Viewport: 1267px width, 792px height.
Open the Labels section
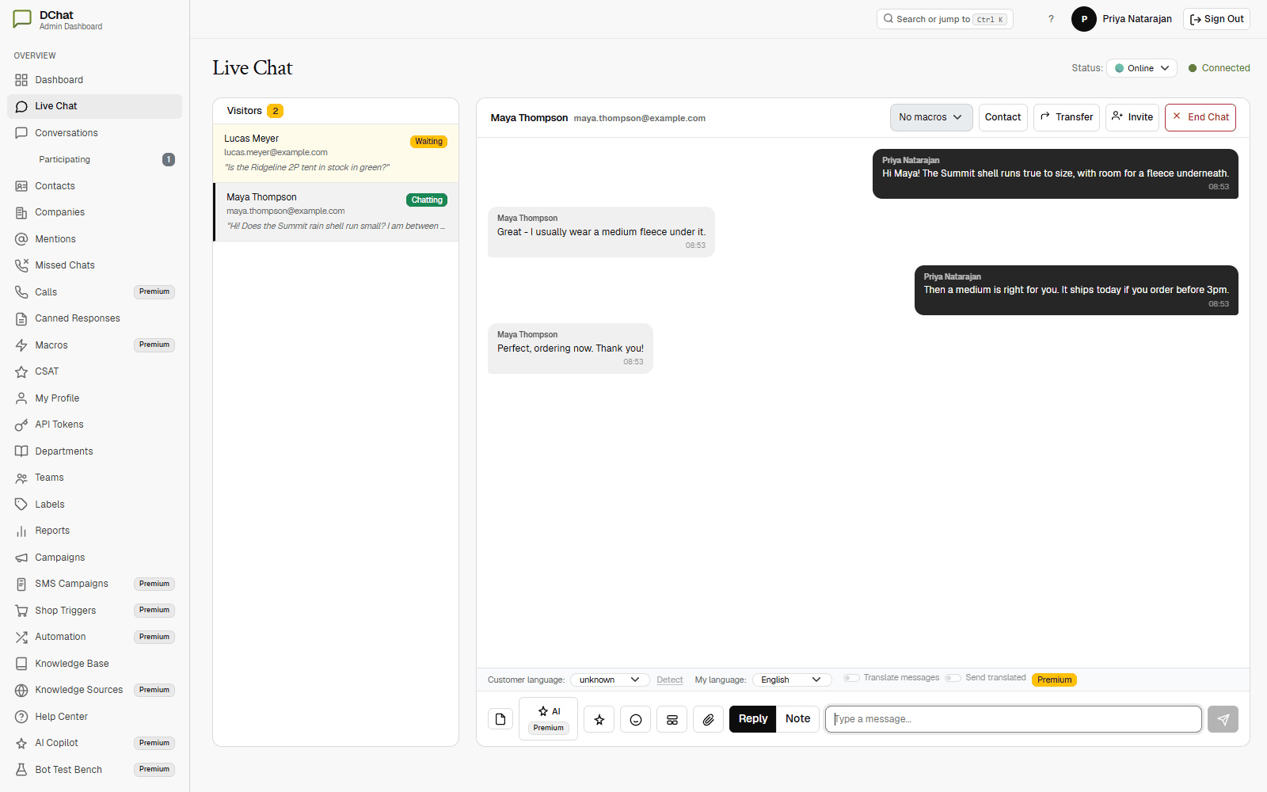coord(94,505)
